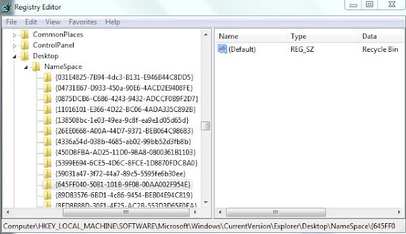Click the tree pane vertical scrollbar thumb
This screenshot has width=406, height=234.
[206, 126]
